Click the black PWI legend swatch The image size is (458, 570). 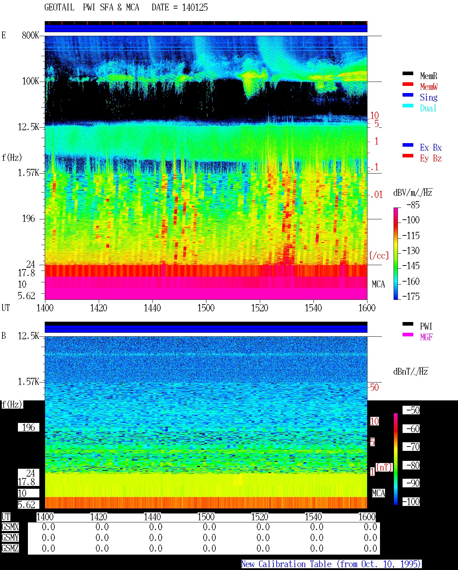click(x=408, y=324)
